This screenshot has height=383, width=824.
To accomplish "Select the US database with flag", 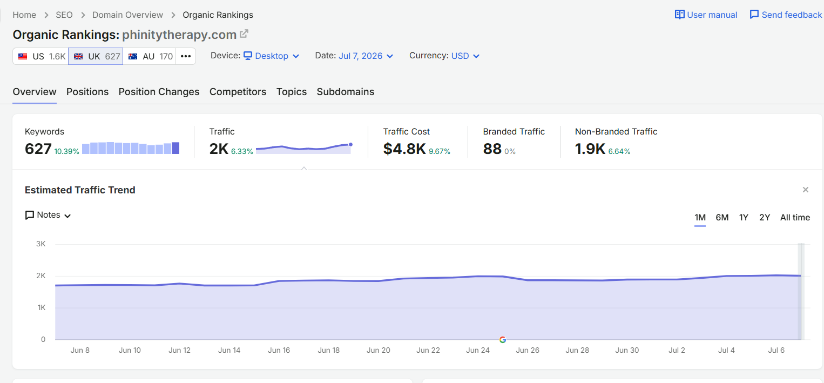I will pyautogui.click(x=40, y=56).
